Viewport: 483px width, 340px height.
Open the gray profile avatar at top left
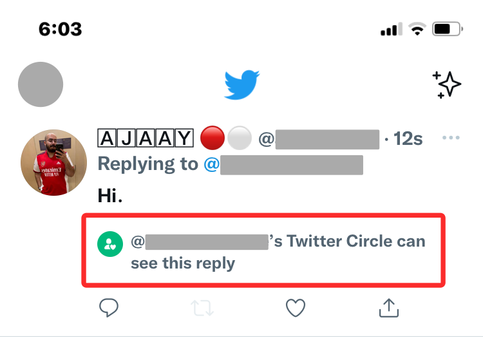click(41, 84)
